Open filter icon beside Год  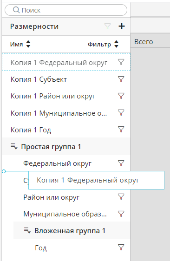click(121, 248)
